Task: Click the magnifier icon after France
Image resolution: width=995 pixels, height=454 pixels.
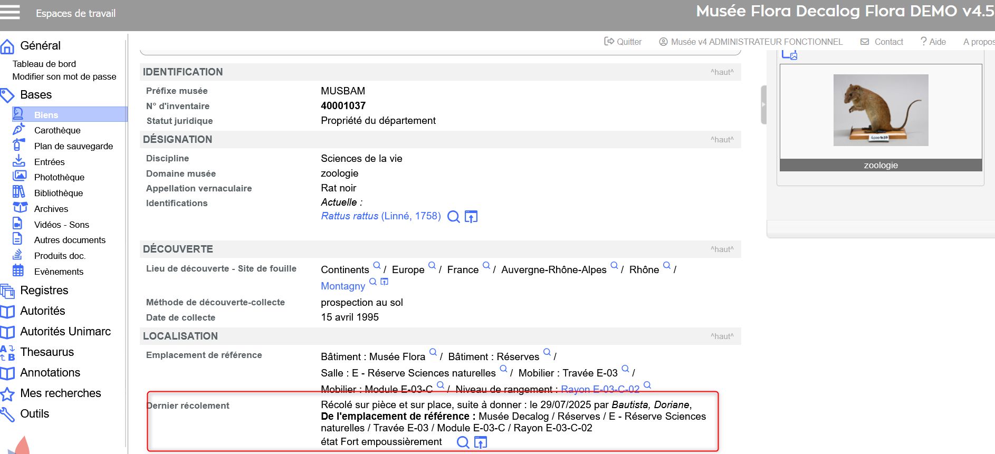Action: point(486,266)
